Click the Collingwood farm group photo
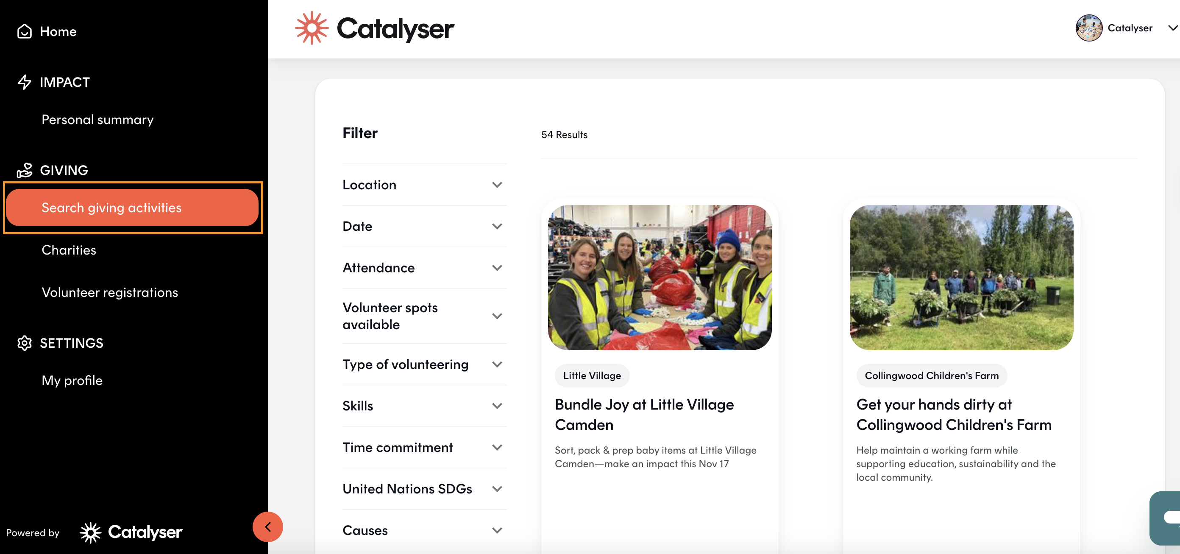1180x554 pixels. pyautogui.click(x=961, y=277)
